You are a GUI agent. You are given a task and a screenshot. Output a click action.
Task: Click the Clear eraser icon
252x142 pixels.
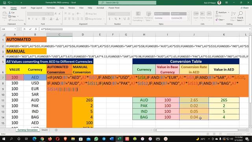(217, 20)
